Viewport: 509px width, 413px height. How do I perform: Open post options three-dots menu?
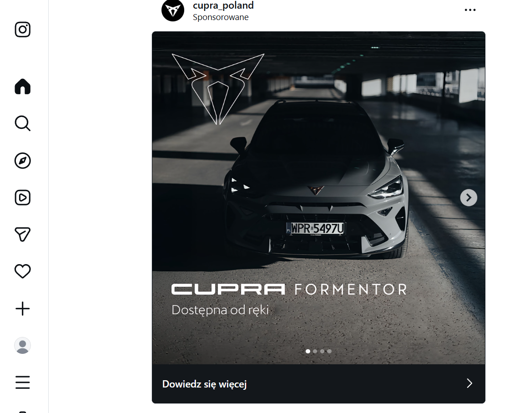point(470,10)
